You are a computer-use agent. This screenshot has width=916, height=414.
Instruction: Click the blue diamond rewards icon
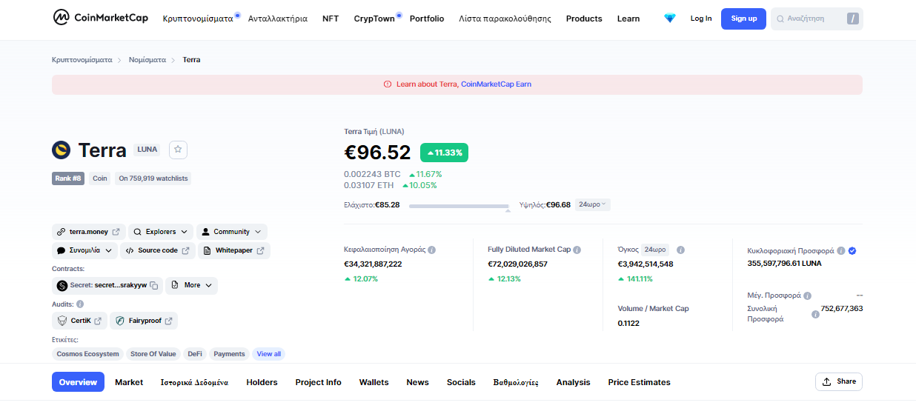(670, 19)
